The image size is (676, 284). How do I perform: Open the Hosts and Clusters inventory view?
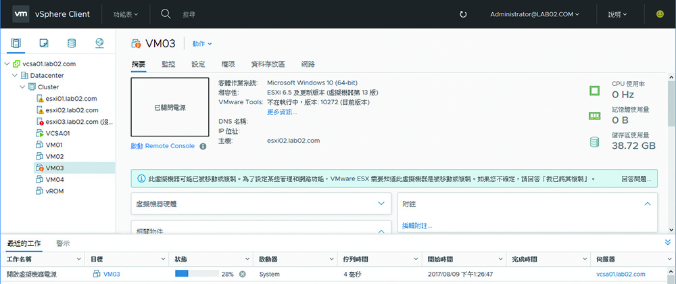[x=16, y=43]
